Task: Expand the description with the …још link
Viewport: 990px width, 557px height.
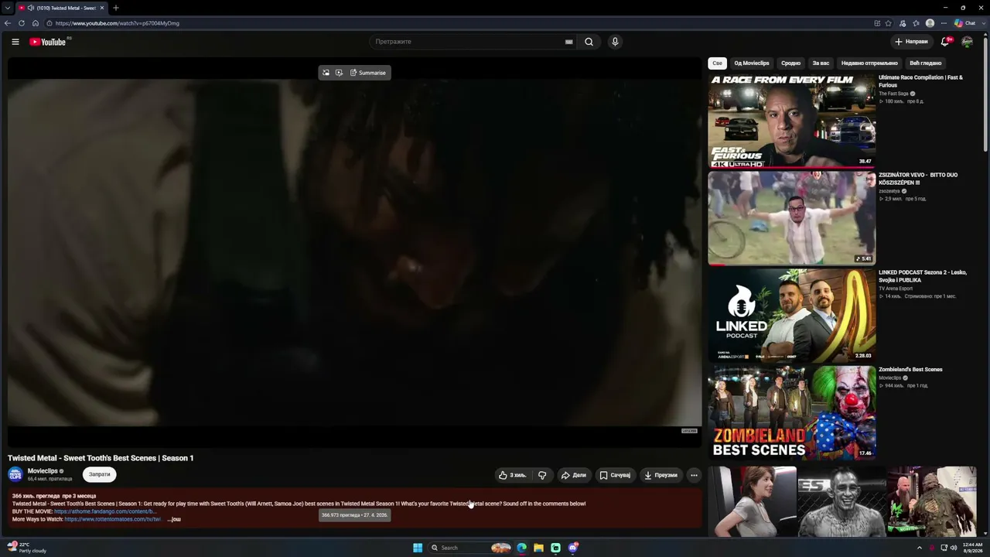Action: [174, 519]
